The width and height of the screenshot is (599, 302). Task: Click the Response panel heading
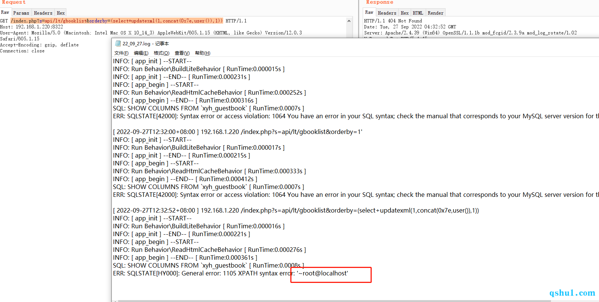pyautogui.click(x=380, y=2)
